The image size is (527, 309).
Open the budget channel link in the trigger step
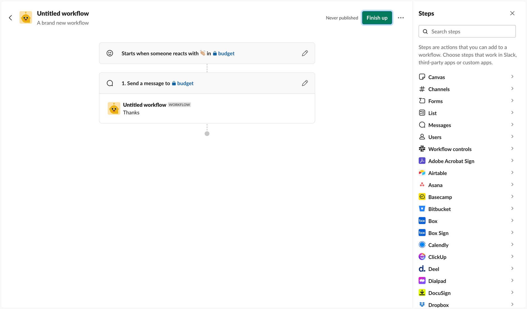[x=226, y=53]
